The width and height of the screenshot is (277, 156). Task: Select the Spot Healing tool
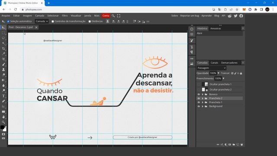3,59
